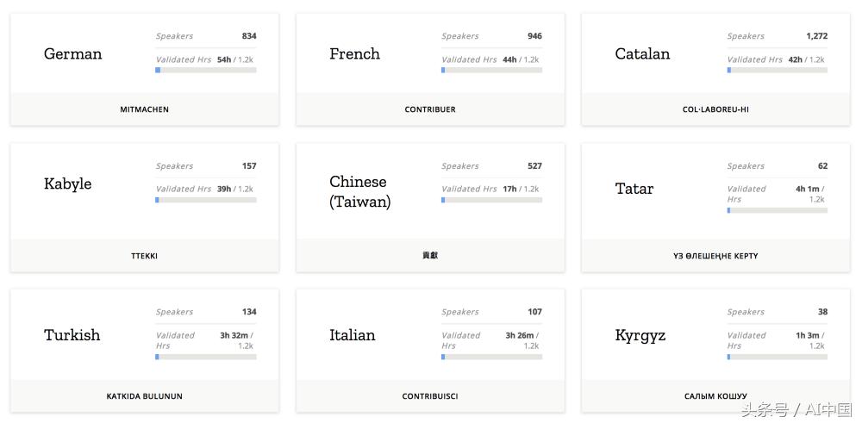Click the Kabyle language title
862x423 pixels.
pyautogui.click(x=67, y=184)
